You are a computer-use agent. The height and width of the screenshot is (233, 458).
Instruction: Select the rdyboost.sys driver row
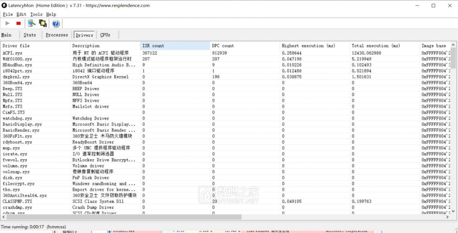pyautogui.click(x=226, y=142)
